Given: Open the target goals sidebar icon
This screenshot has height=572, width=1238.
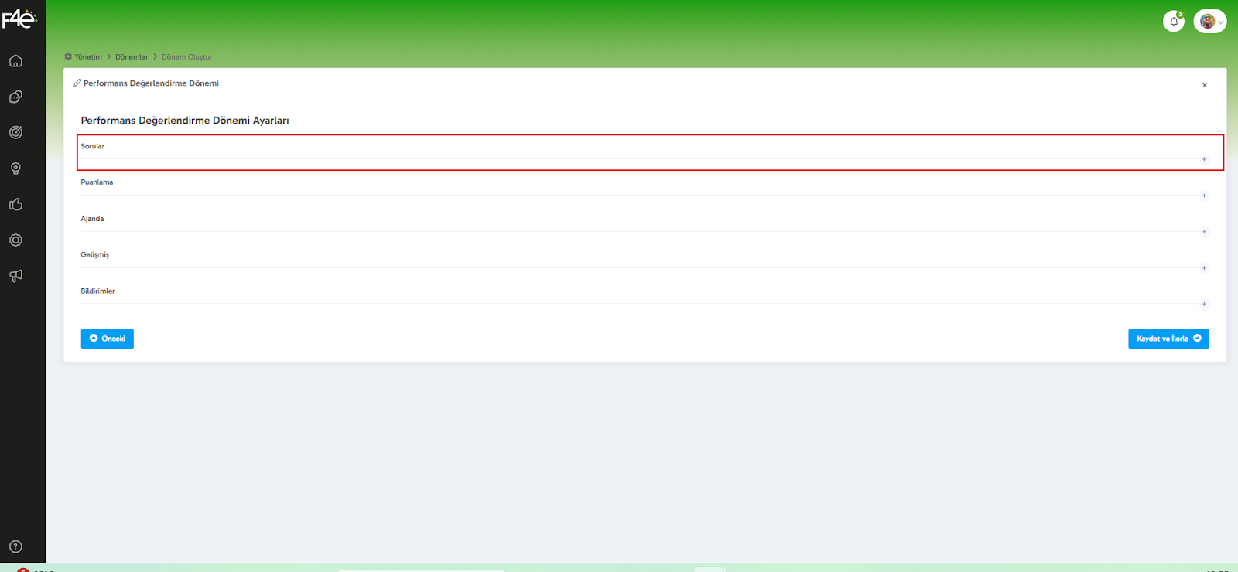Looking at the screenshot, I should click(x=15, y=132).
